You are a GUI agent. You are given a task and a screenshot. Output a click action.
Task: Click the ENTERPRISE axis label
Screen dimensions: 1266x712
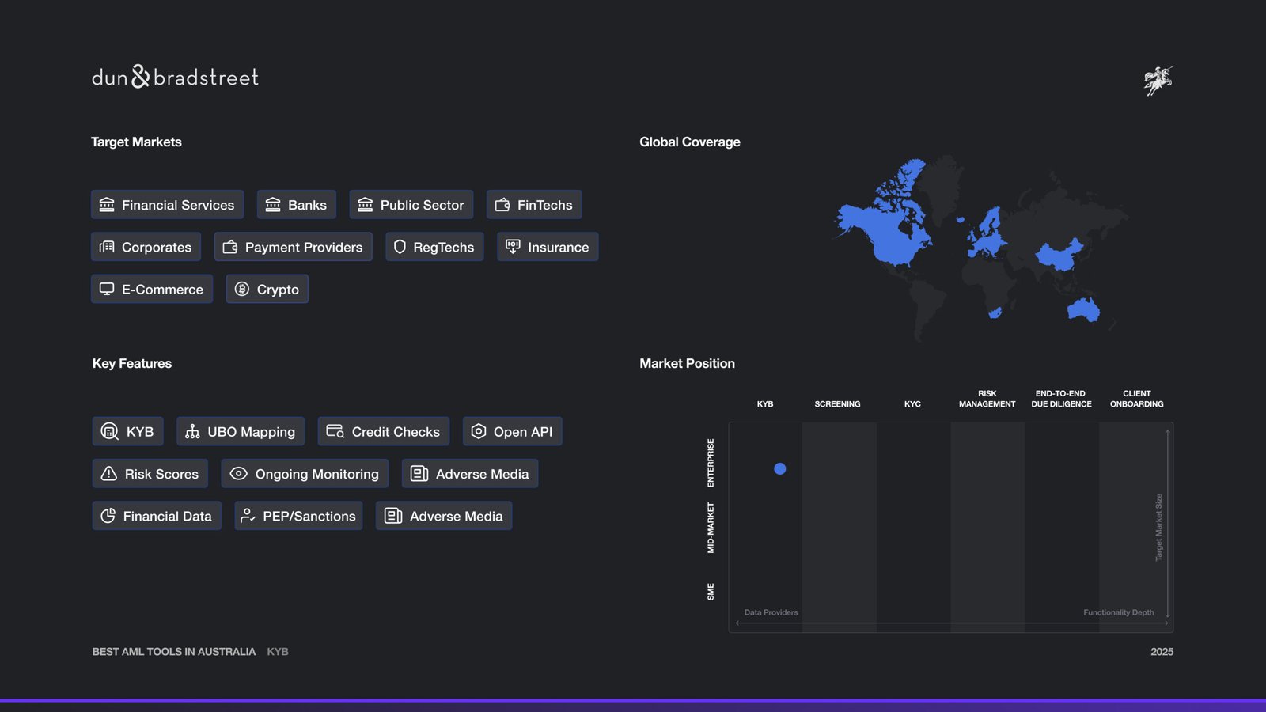711,463
